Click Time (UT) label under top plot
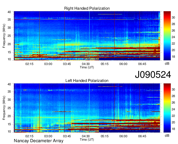This screenshot has width=178, height=144. pyautogui.click(x=87, y=67)
